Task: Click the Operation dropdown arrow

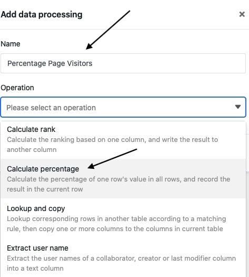Action: [238, 107]
